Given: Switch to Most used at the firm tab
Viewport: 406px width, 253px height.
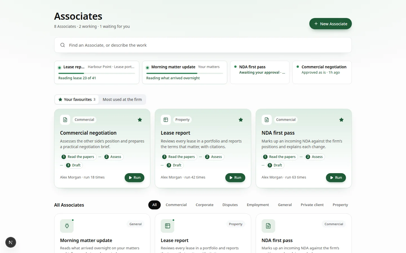Looking at the screenshot, I should [x=122, y=100].
